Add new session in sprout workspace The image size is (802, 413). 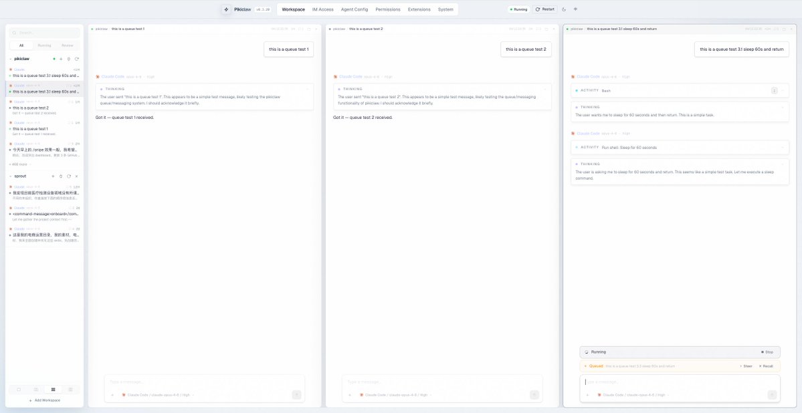[x=53, y=176]
